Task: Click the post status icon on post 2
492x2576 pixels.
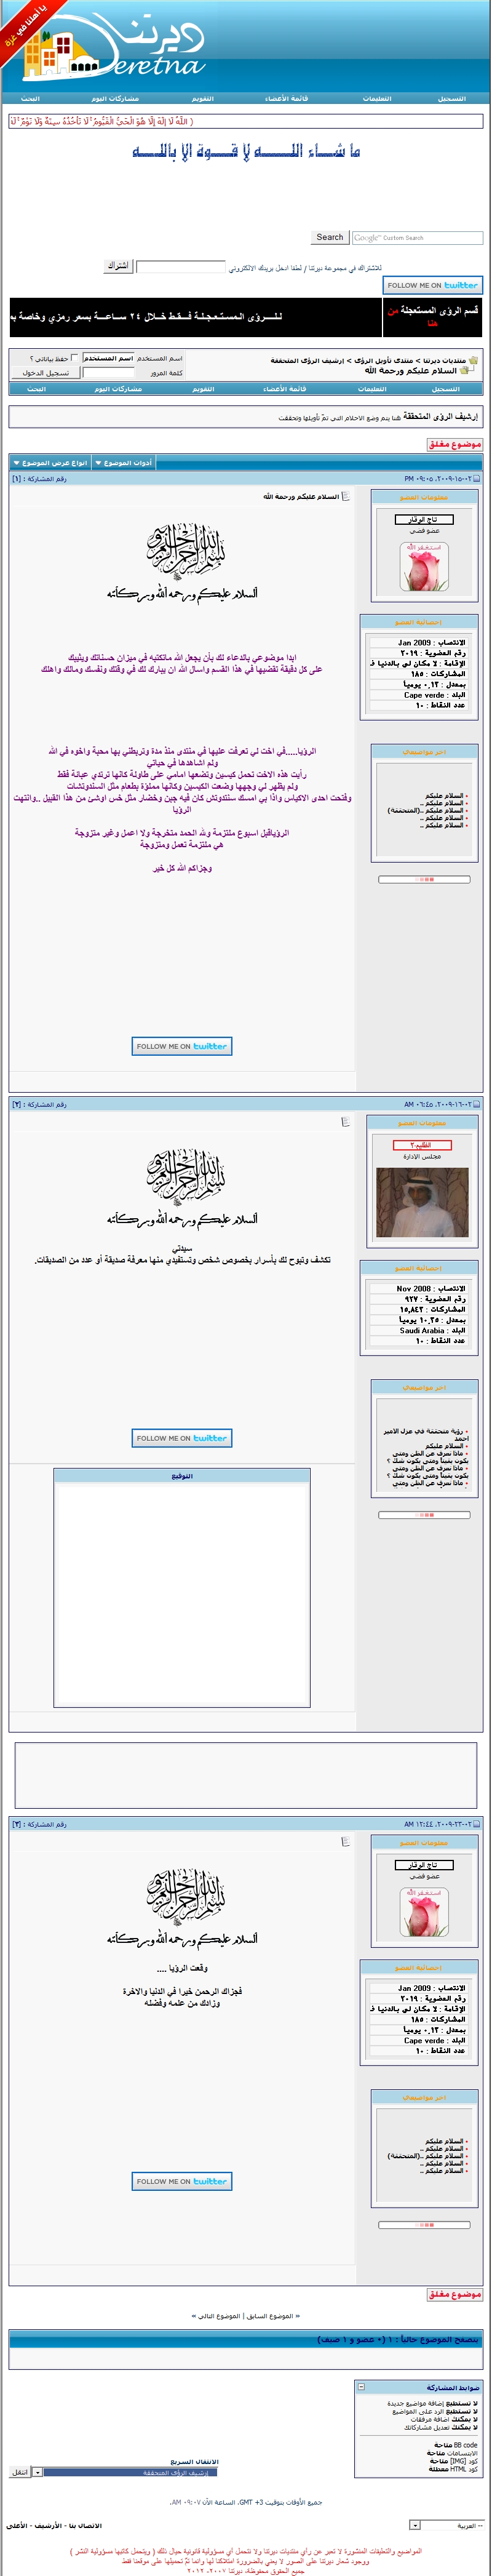Action: [x=476, y=1104]
